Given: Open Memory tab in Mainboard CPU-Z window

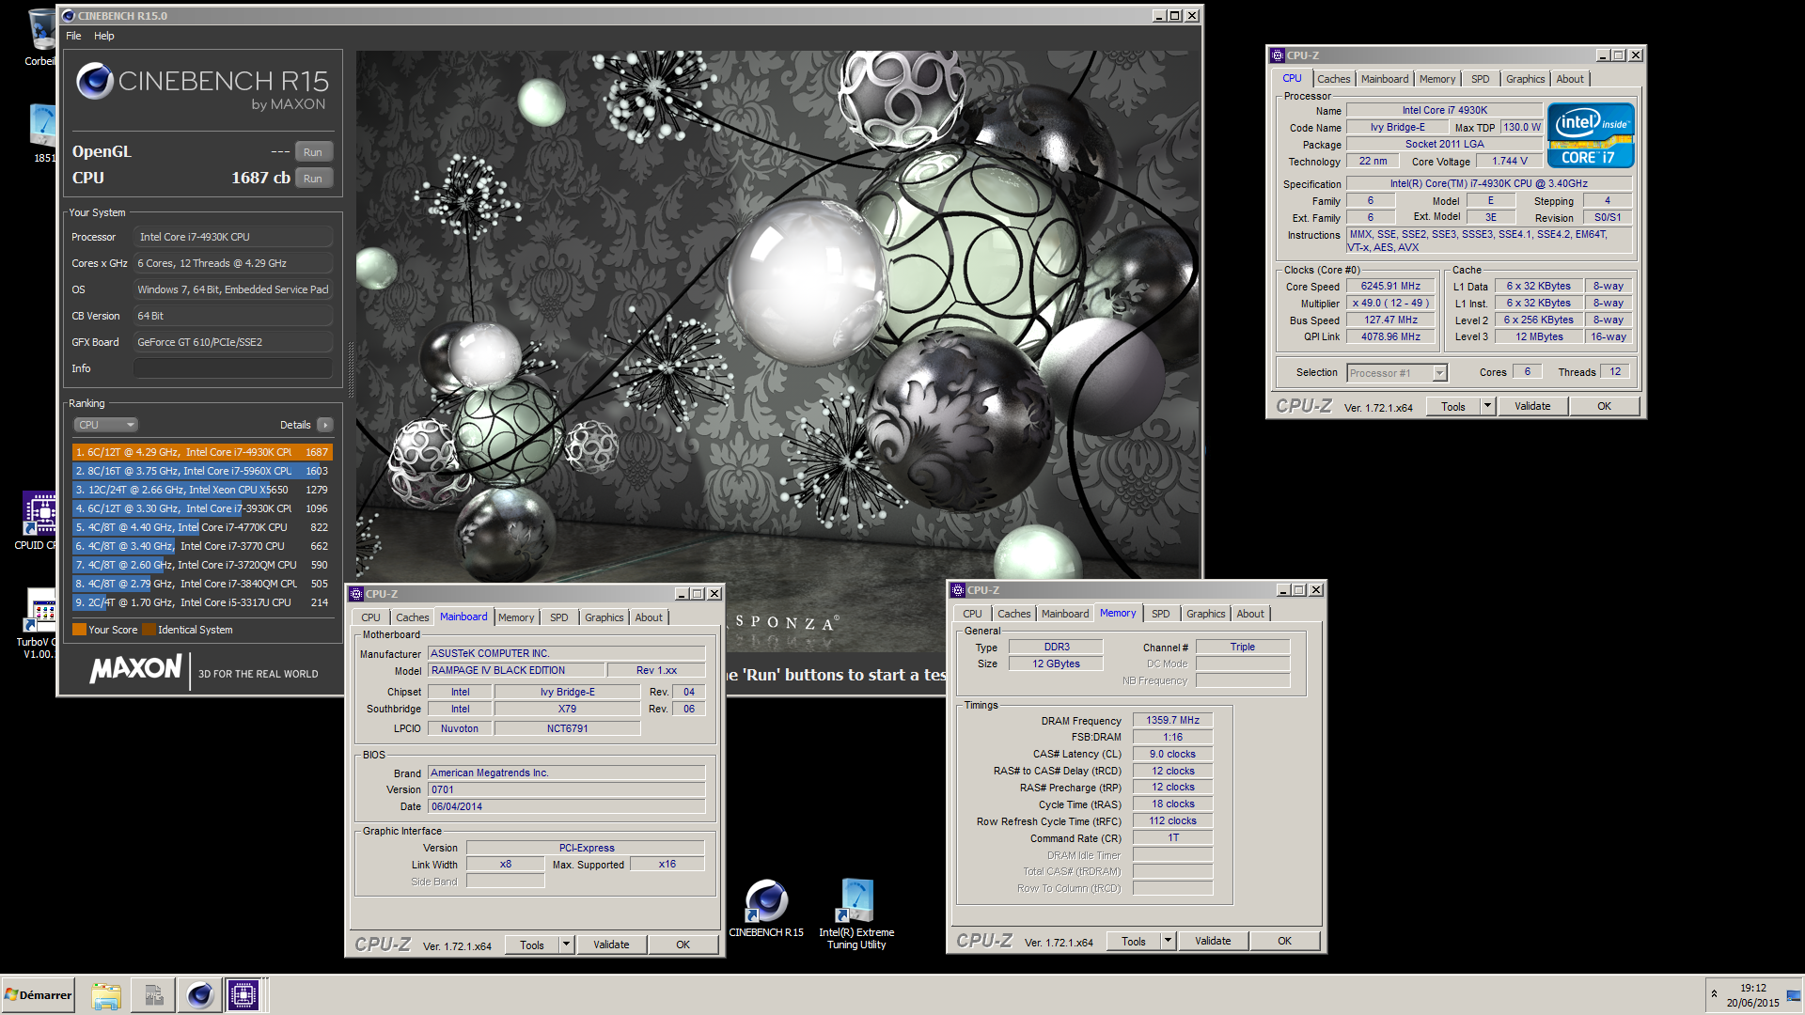Looking at the screenshot, I should 516,617.
